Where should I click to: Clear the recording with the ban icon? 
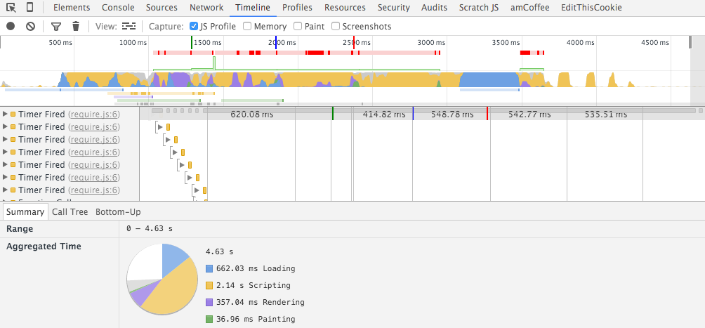(31, 26)
